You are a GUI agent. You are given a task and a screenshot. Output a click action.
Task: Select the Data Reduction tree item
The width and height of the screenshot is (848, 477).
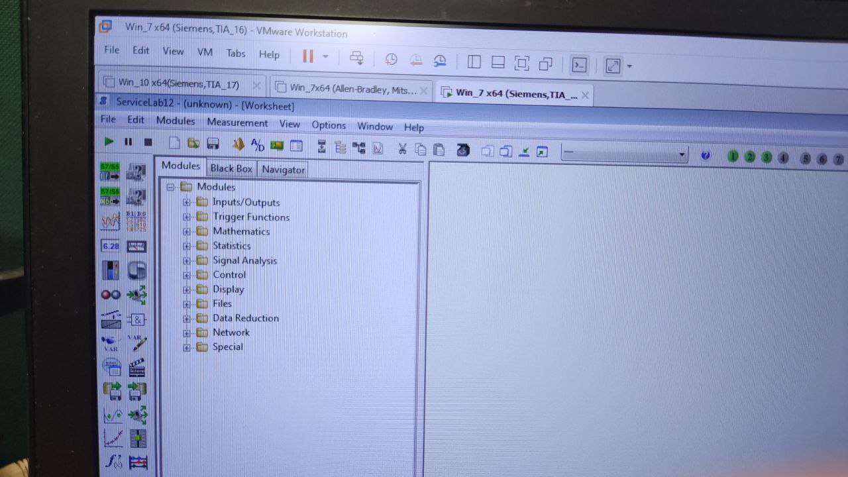point(245,318)
